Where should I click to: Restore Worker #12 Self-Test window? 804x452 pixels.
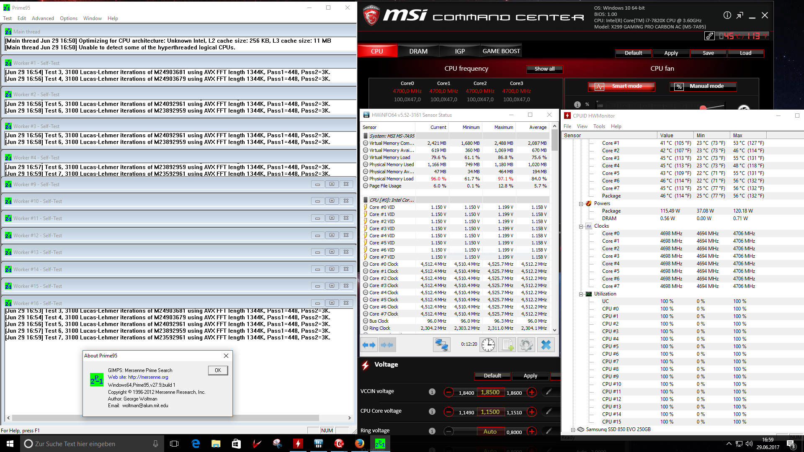click(332, 235)
